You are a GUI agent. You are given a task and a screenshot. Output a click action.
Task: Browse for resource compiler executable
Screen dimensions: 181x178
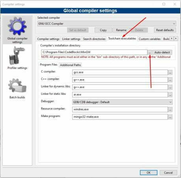click(170, 110)
